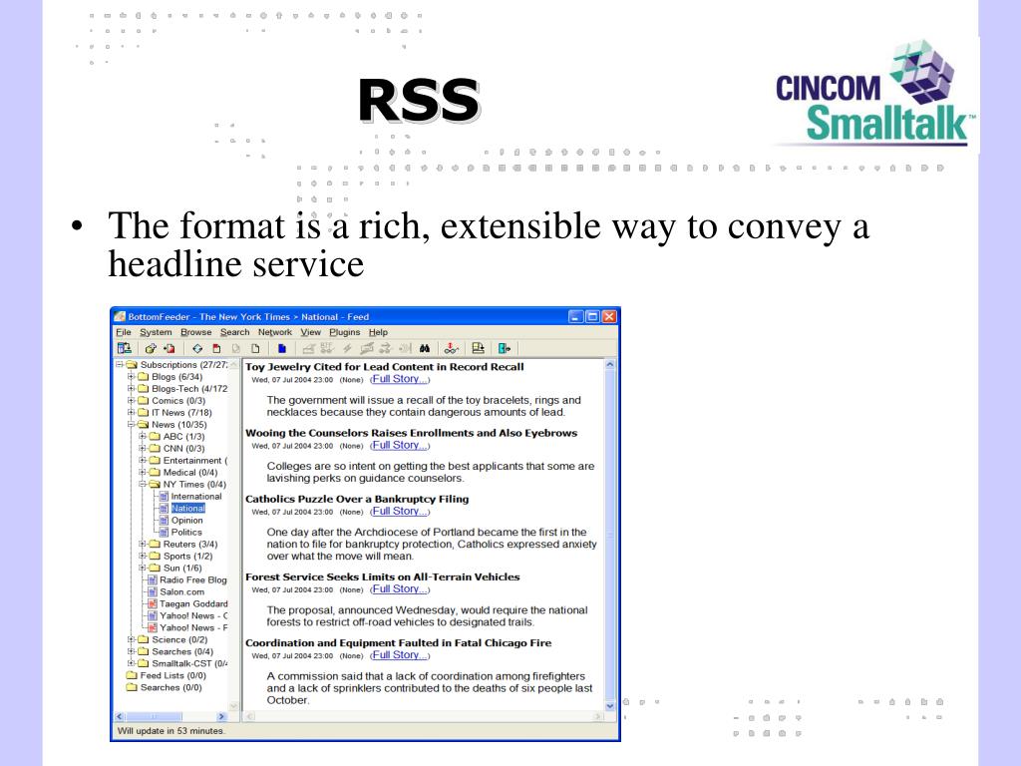Image resolution: width=1021 pixels, height=766 pixels.
Task: Open the File menu
Action: click(x=124, y=332)
